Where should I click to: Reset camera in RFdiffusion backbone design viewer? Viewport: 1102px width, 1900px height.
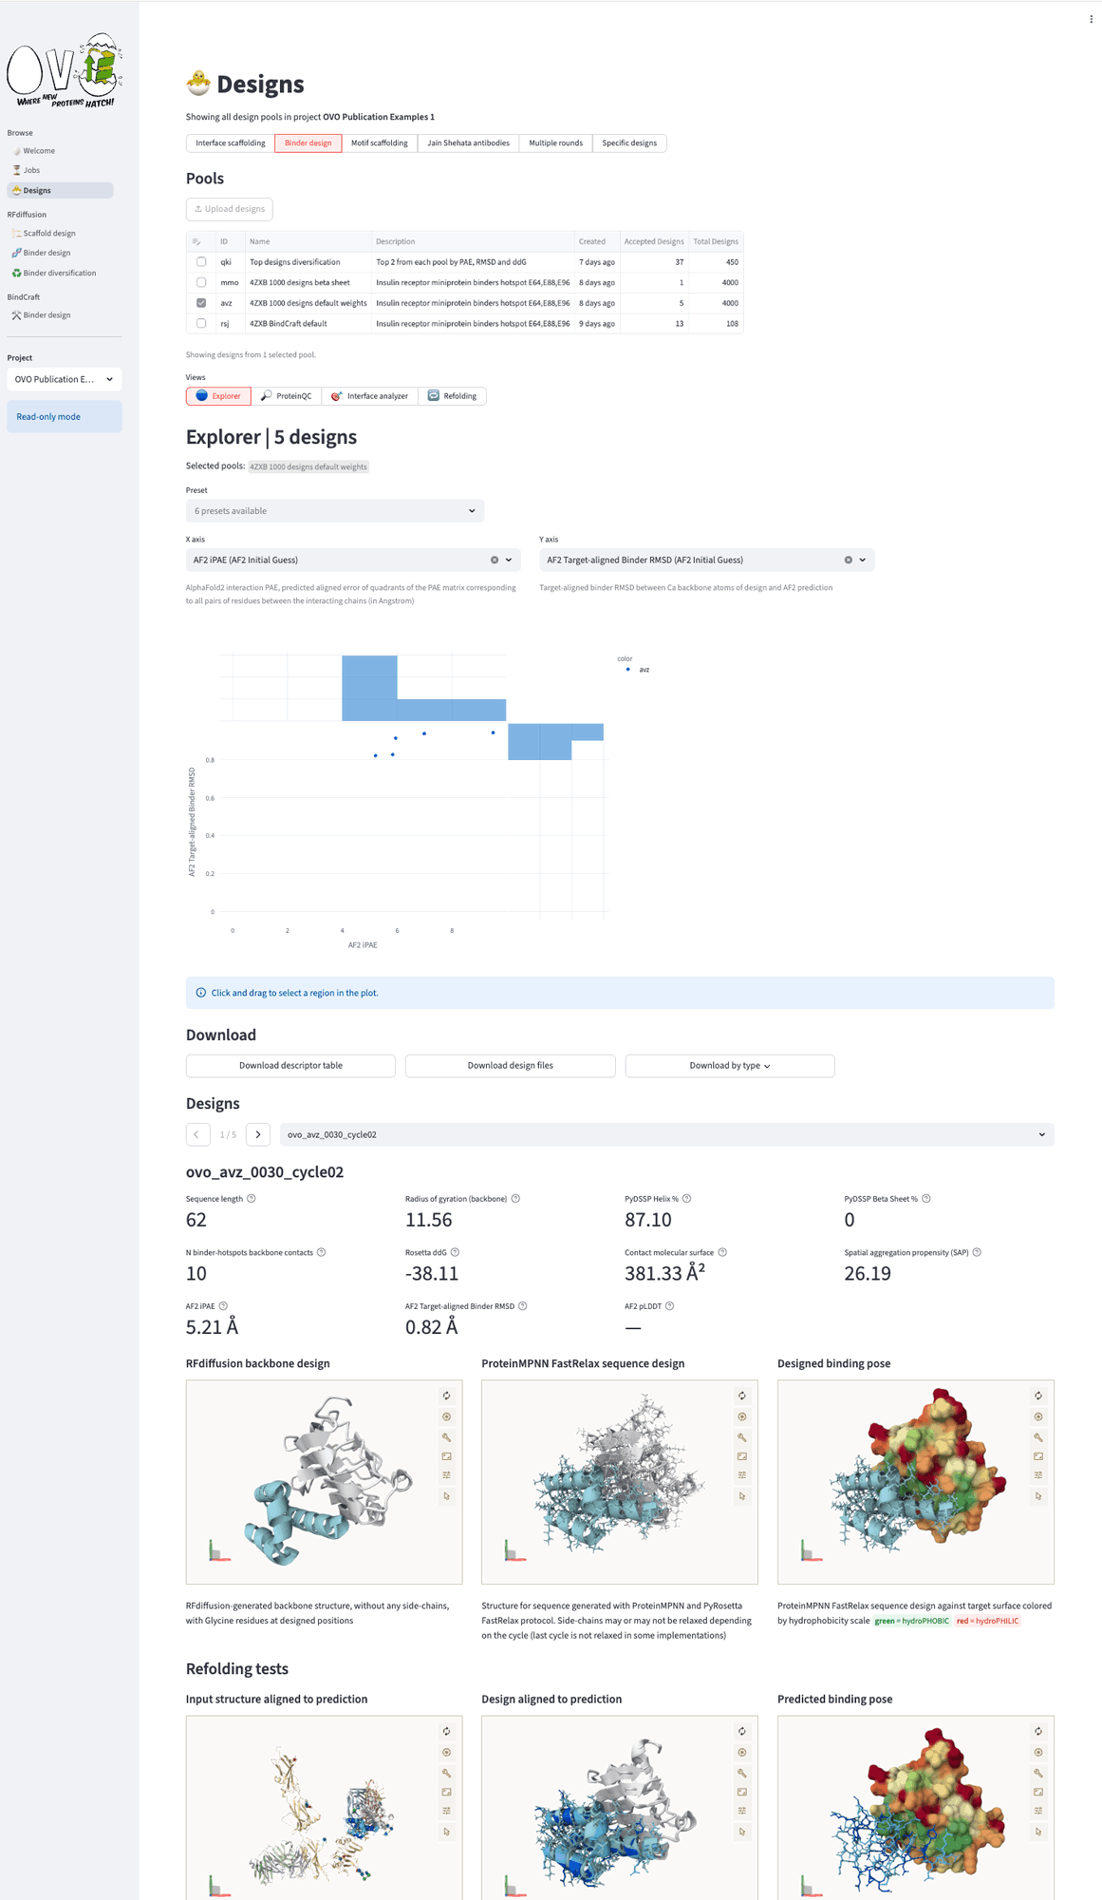(x=446, y=1396)
